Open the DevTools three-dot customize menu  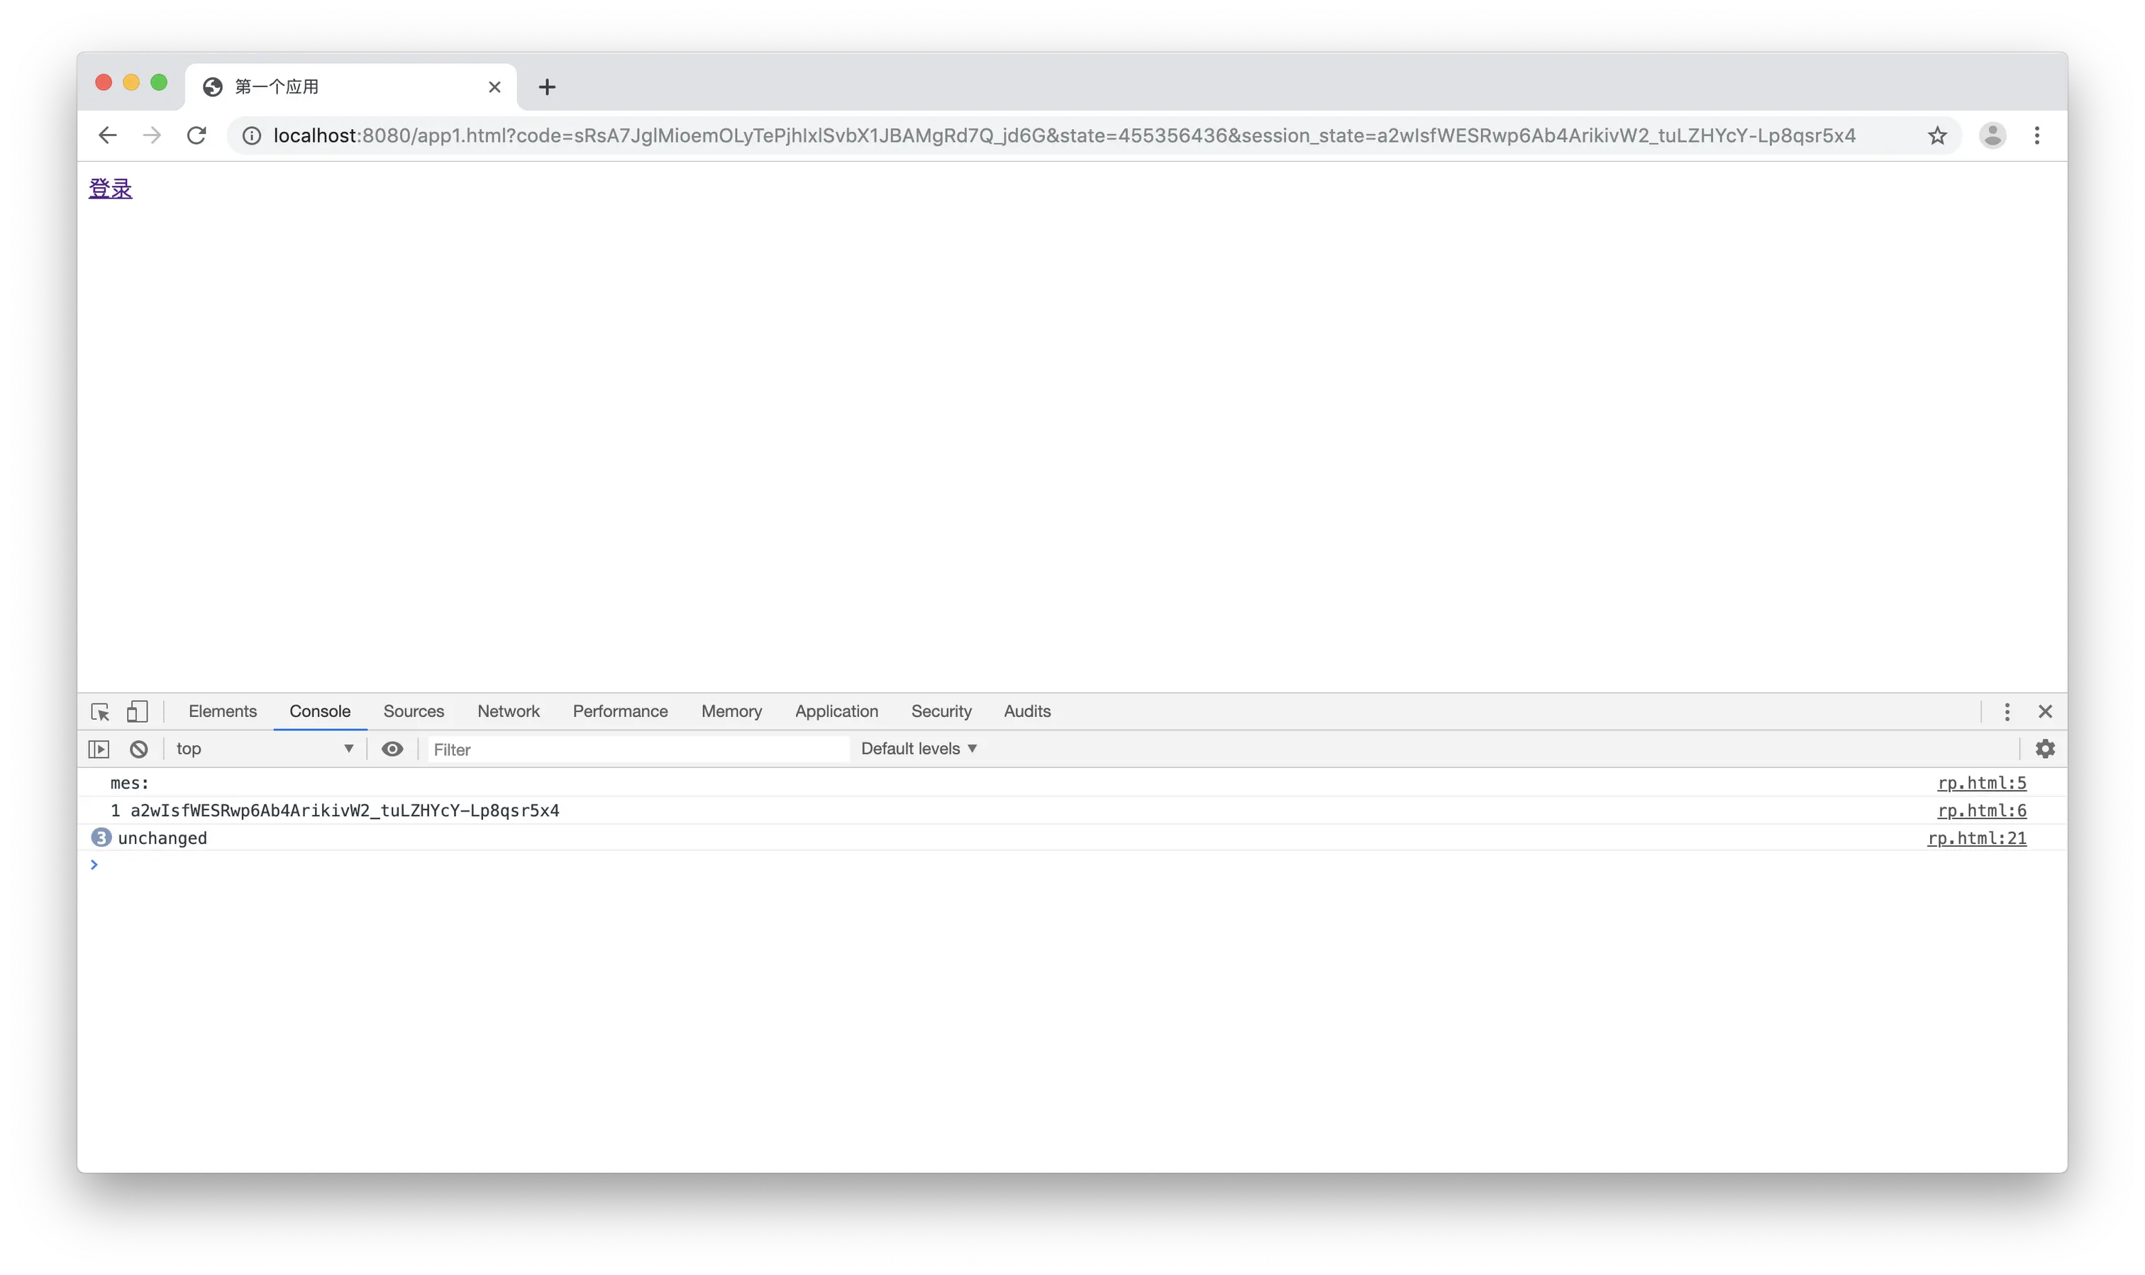2007,712
